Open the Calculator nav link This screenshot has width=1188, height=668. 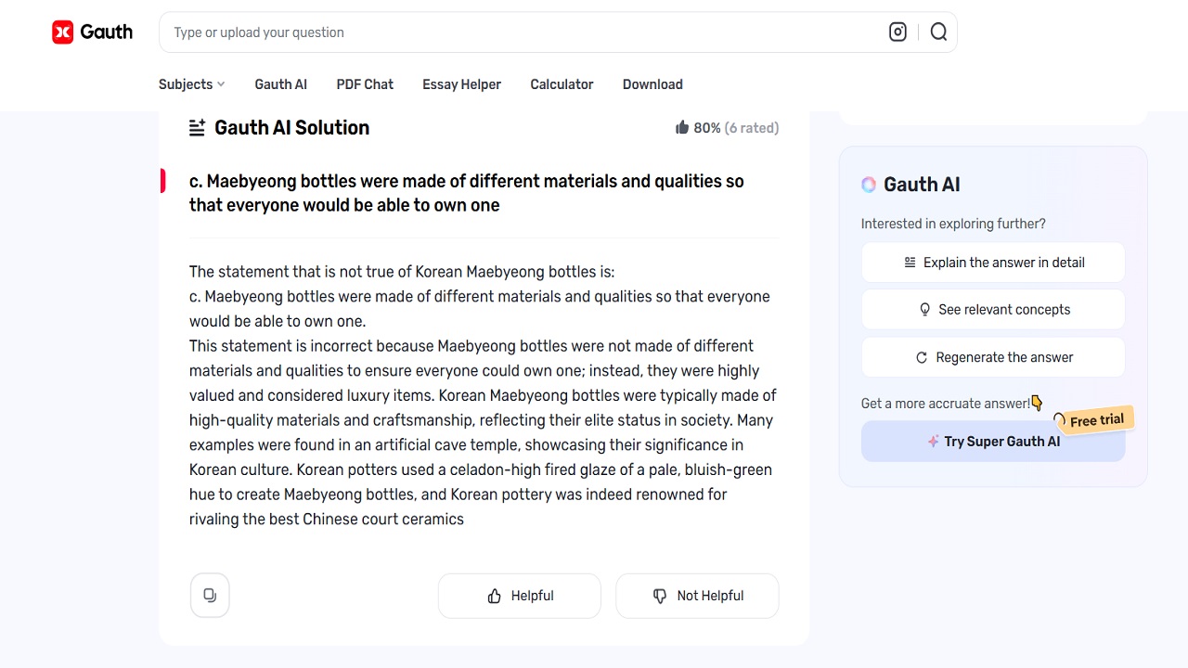click(x=562, y=84)
